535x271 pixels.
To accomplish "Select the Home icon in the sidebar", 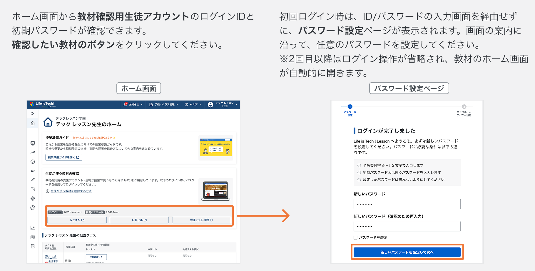I will point(33,123).
